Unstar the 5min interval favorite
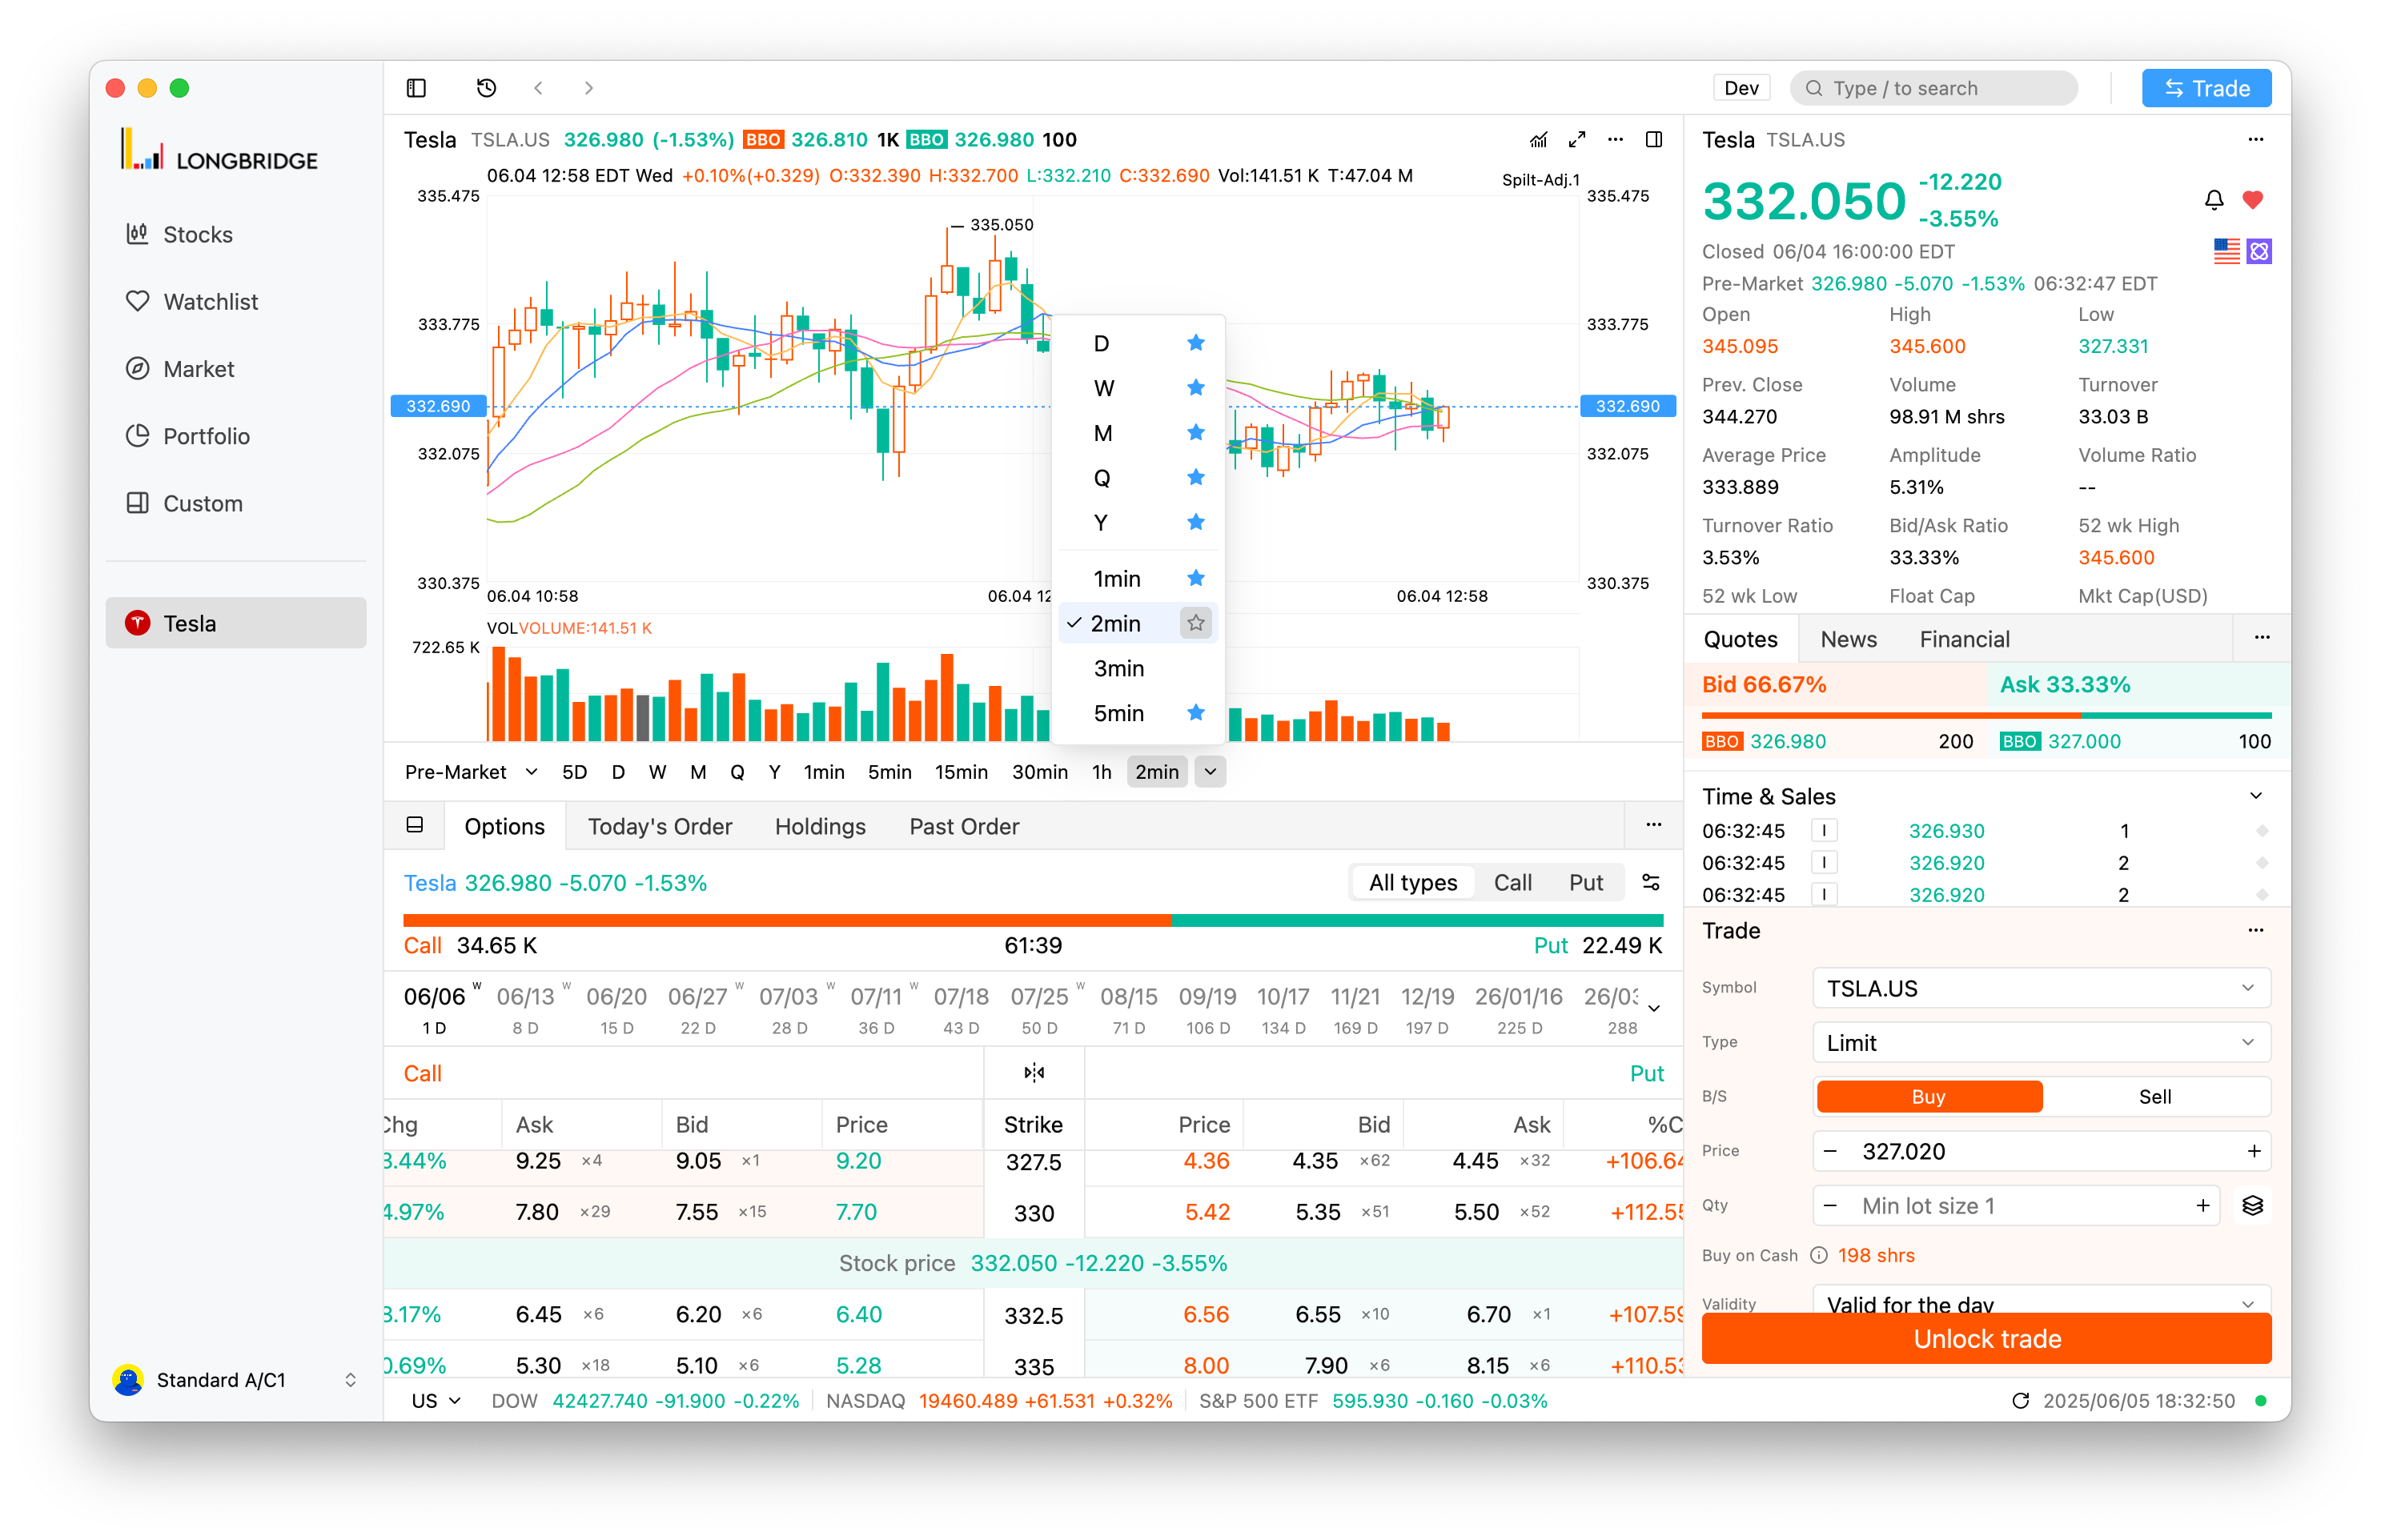 [x=1196, y=713]
